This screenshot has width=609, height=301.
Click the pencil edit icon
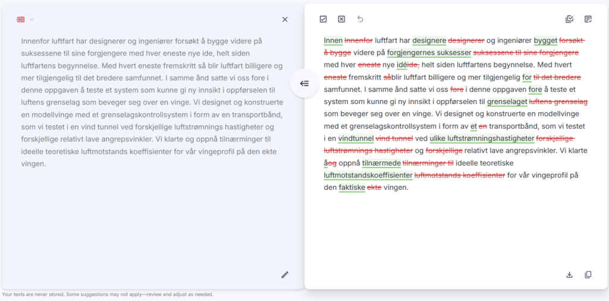tap(285, 274)
